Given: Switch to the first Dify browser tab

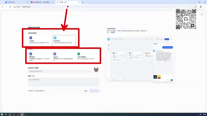Looking at the screenshot, I should tap(16, 2).
